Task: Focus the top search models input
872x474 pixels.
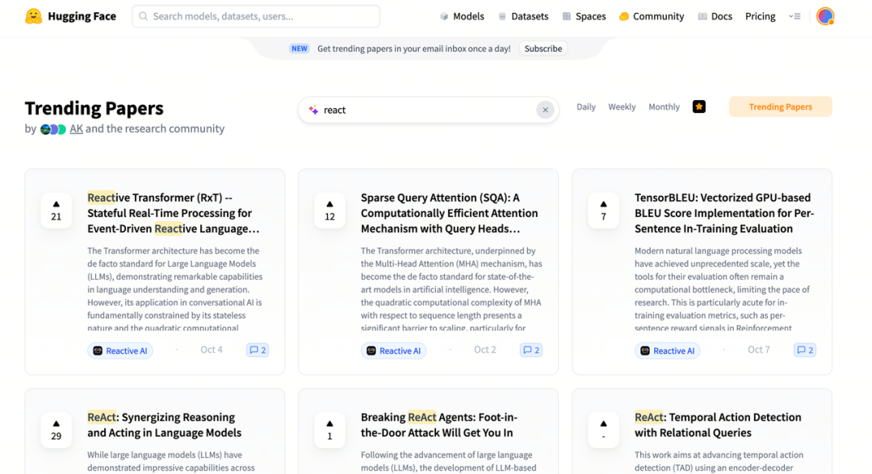Action: pyautogui.click(x=256, y=16)
